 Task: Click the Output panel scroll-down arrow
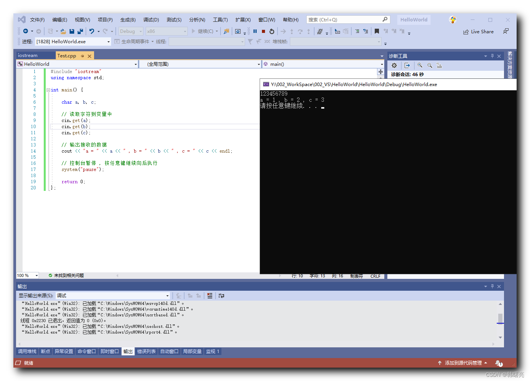(x=500, y=337)
